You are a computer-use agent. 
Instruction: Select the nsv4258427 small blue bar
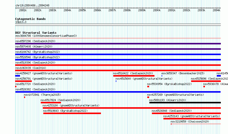[x=17, y=76]
